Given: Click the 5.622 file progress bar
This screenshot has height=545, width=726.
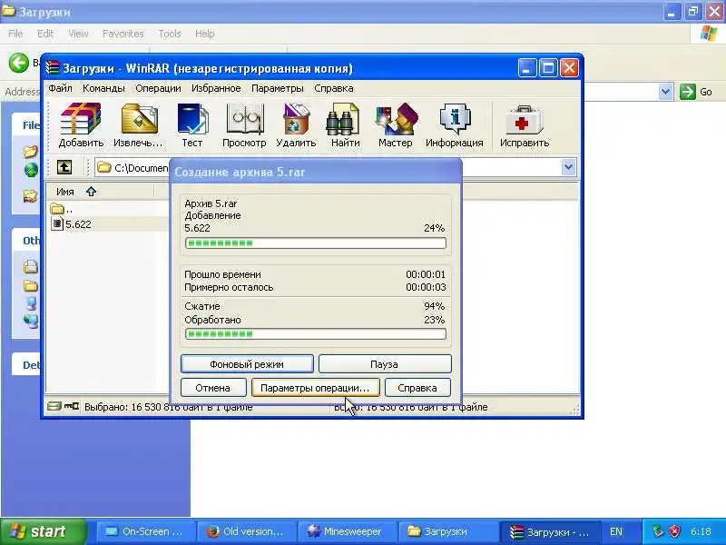Looking at the screenshot, I should (x=316, y=243).
